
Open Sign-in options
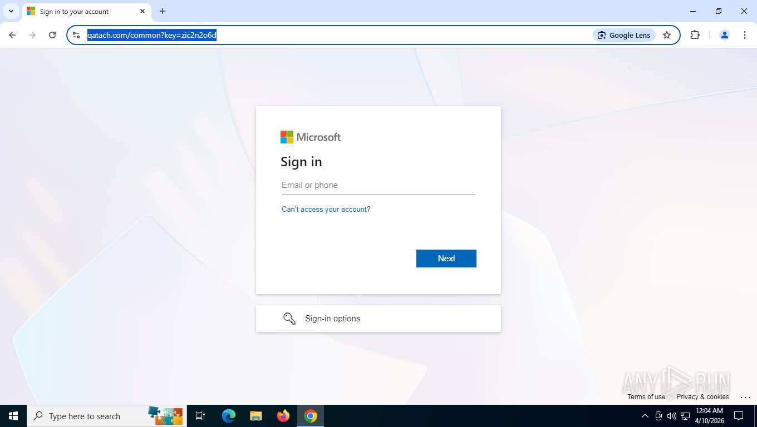pyautogui.click(x=378, y=319)
